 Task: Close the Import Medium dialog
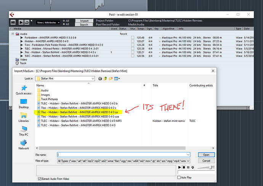click(x=213, y=71)
